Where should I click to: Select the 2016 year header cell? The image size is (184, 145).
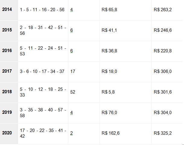pyautogui.click(x=9, y=51)
